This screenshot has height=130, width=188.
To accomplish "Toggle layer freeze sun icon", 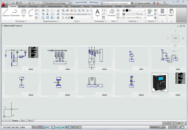I will tap(66, 18).
